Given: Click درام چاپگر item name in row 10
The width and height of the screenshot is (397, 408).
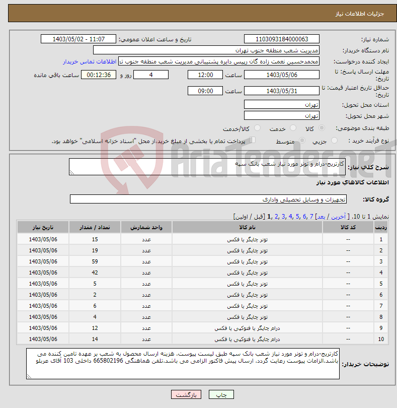Looking at the screenshot, I should [x=247, y=339].
